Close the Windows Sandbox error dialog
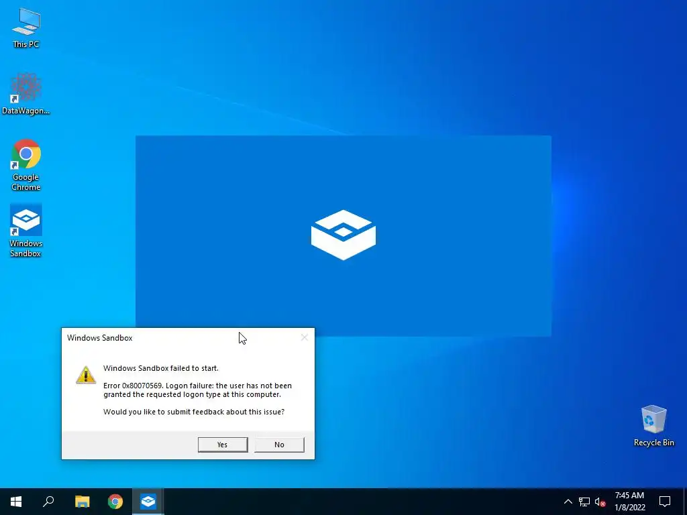The image size is (687, 515). 304,337
